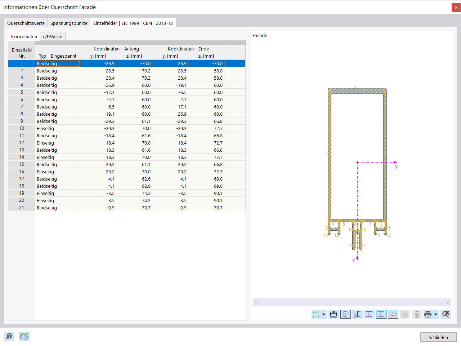Image resolution: width=461 pixels, height=346 pixels.
Task: Click the yi value -4.1 in row 17
Action: [x=98, y=179]
